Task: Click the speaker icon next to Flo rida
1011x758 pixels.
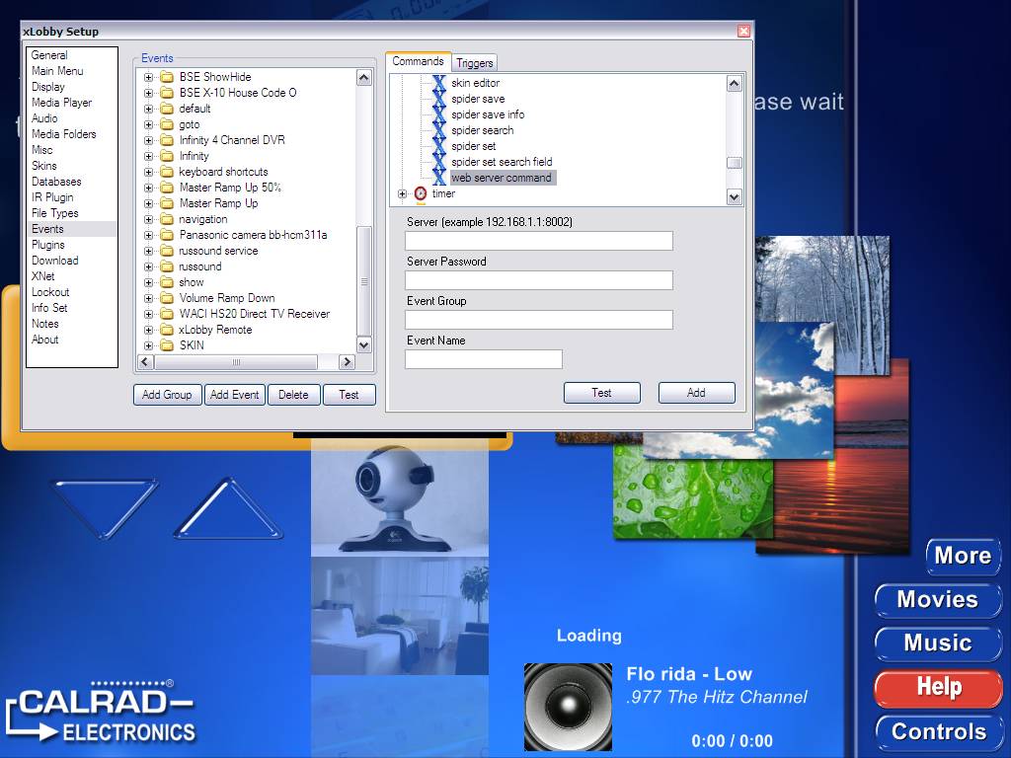Action: pyautogui.click(x=568, y=707)
